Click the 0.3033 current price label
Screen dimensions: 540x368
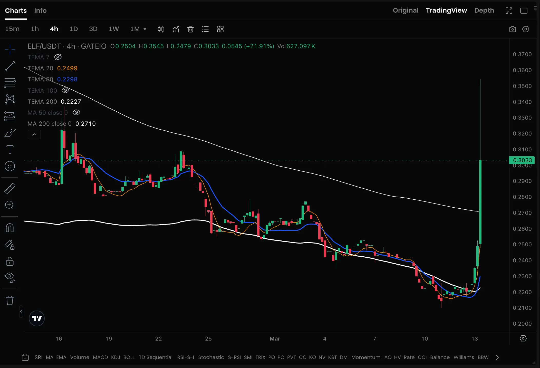522,160
